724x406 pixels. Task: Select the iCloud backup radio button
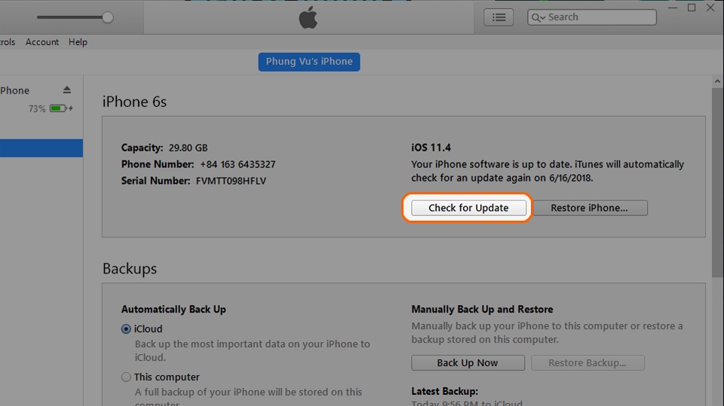tap(126, 329)
